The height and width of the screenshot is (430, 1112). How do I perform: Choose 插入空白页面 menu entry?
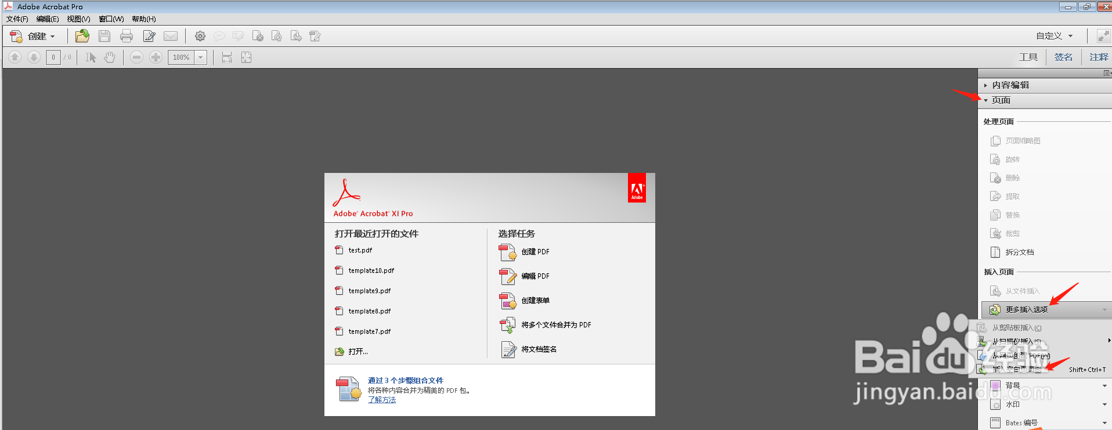click(1017, 369)
